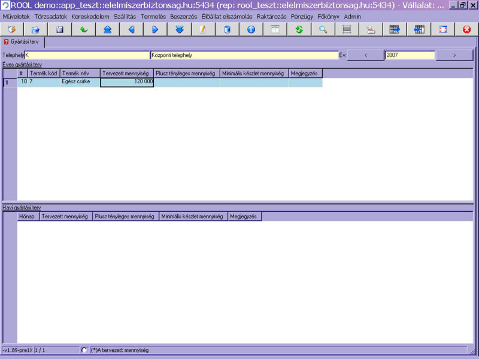Image resolution: width=479 pixels, height=359 pixels.
Task: Open the Raktározás menu
Action: coord(271,17)
